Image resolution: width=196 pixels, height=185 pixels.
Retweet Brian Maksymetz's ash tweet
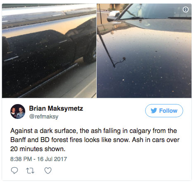coord(30,171)
